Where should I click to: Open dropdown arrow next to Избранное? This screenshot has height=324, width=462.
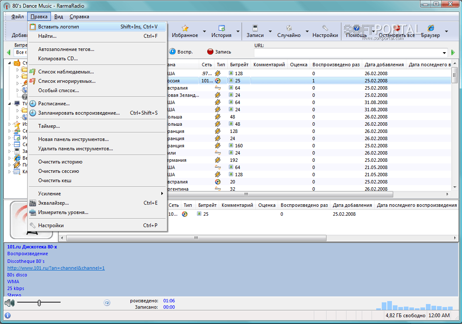(x=204, y=31)
